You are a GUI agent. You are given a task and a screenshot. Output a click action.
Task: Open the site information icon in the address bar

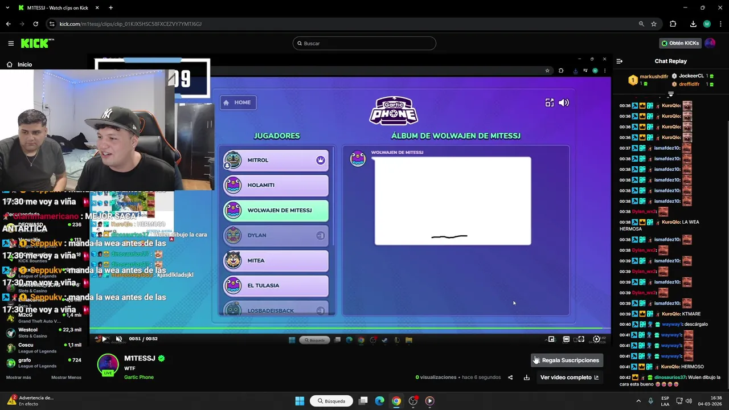point(52,24)
